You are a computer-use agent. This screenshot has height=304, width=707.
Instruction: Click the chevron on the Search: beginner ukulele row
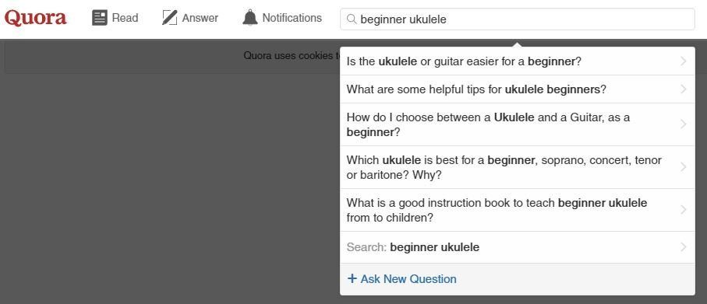coord(684,247)
